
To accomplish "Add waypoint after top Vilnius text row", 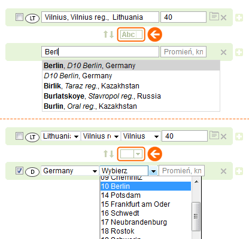I will 239,18.
